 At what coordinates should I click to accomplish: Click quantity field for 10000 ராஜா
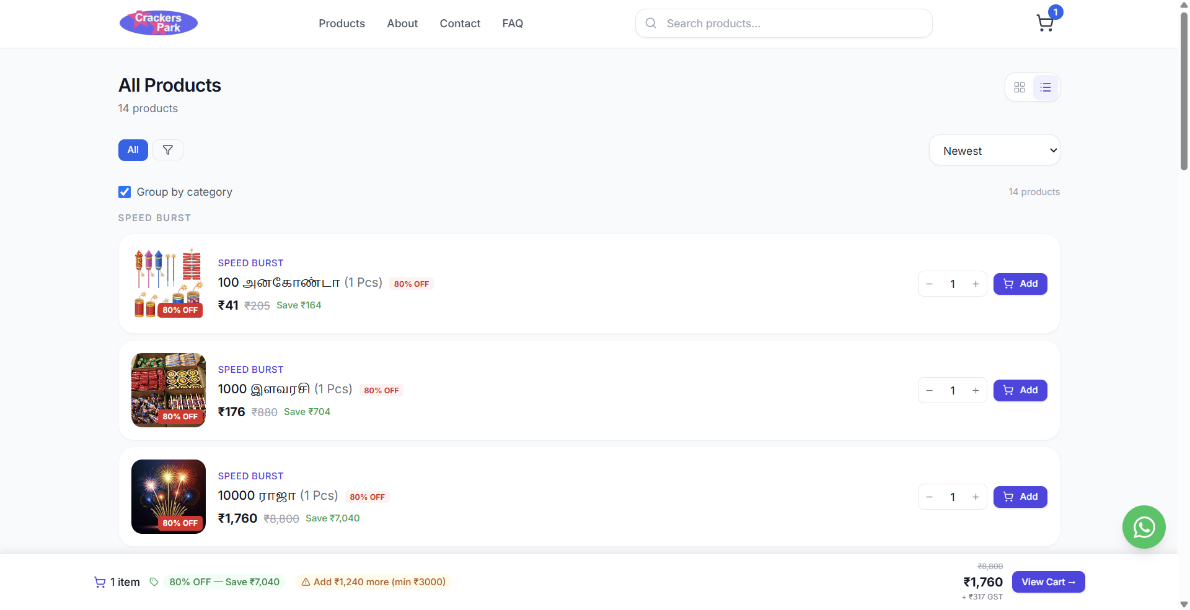(953, 497)
